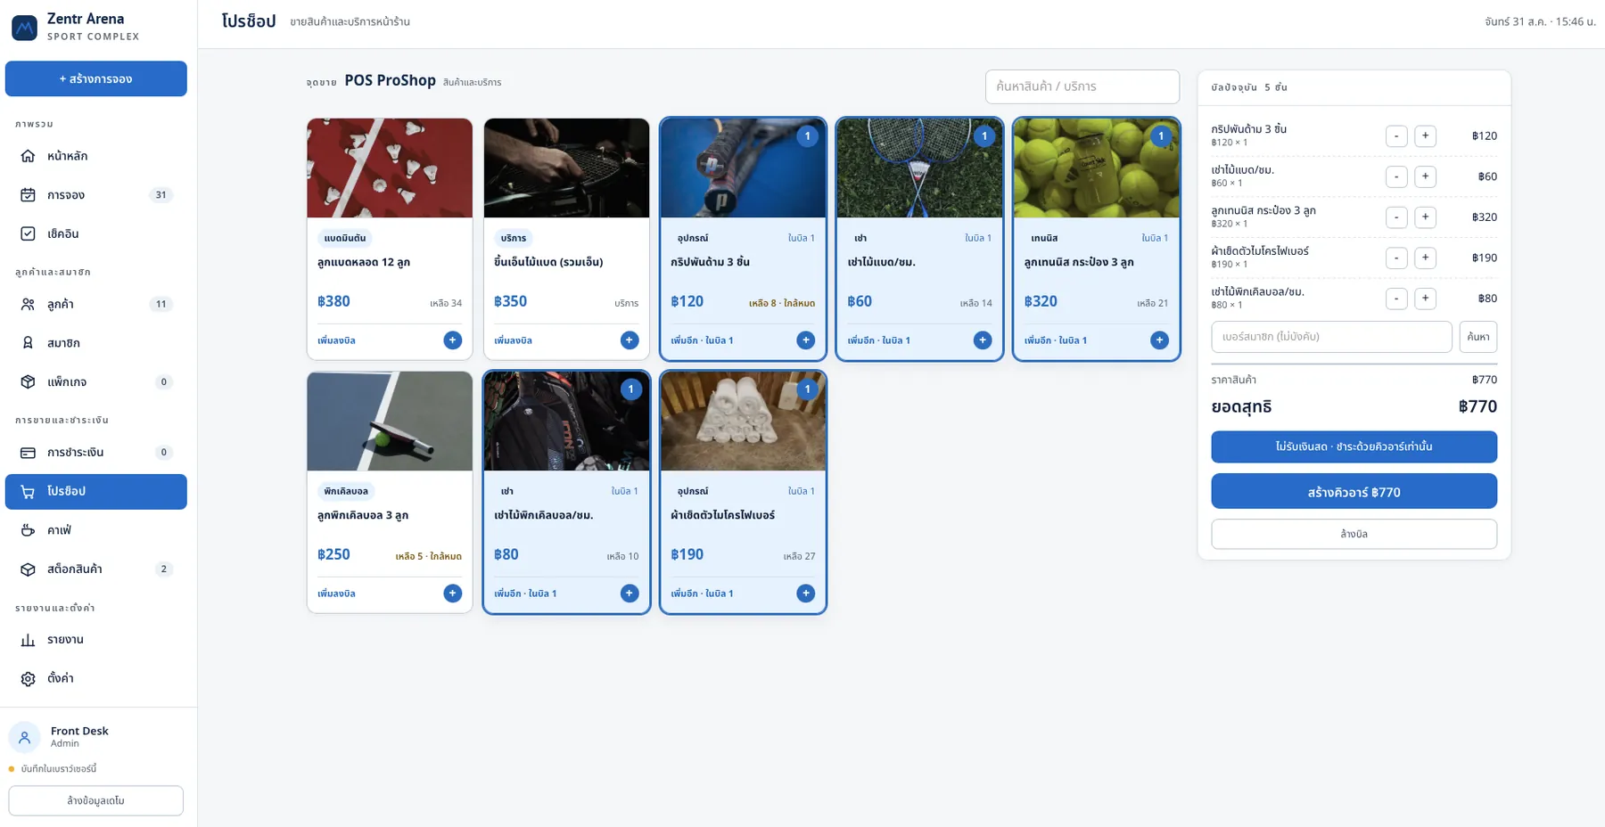The height and width of the screenshot is (827, 1605).
Task: Open ลูกค้า customers list
Action: tap(96, 304)
